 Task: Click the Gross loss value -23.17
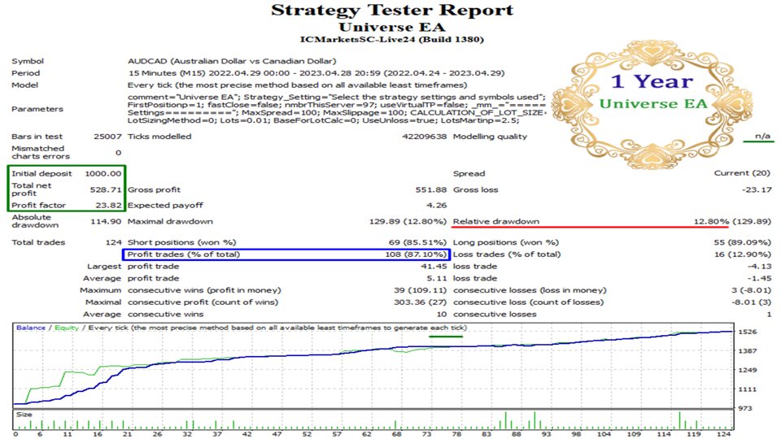coord(757,189)
